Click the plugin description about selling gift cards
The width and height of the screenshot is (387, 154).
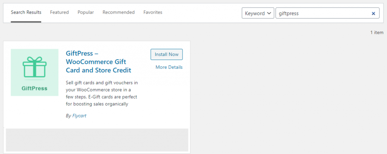[102, 93]
